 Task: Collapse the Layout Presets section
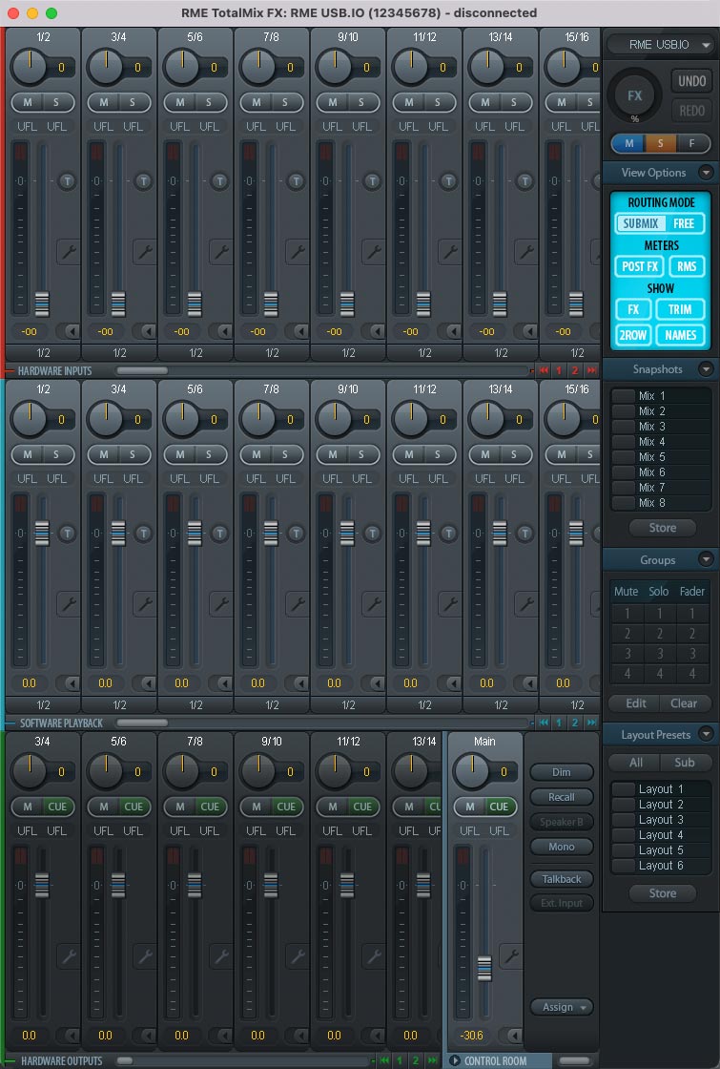click(707, 734)
